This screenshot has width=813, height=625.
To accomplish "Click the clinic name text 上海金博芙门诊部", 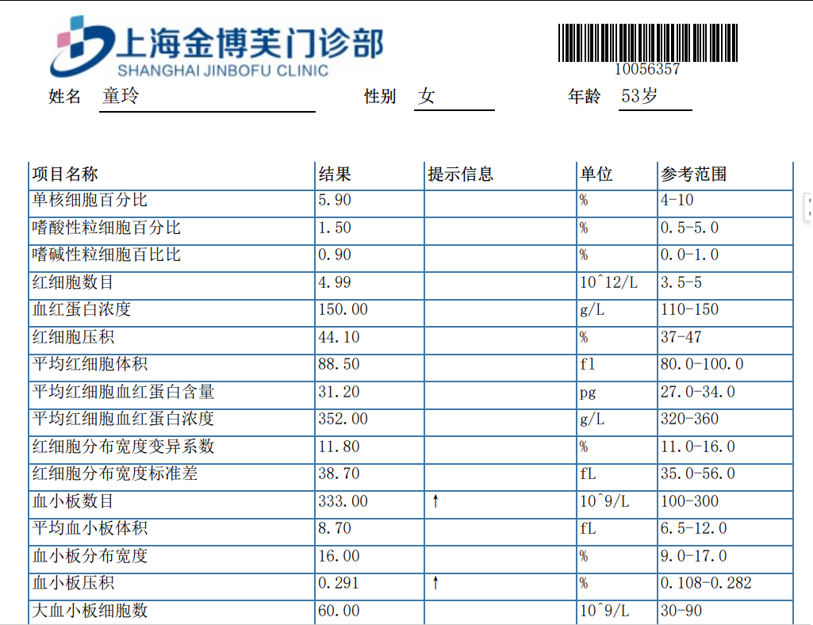I will click(250, 44).
